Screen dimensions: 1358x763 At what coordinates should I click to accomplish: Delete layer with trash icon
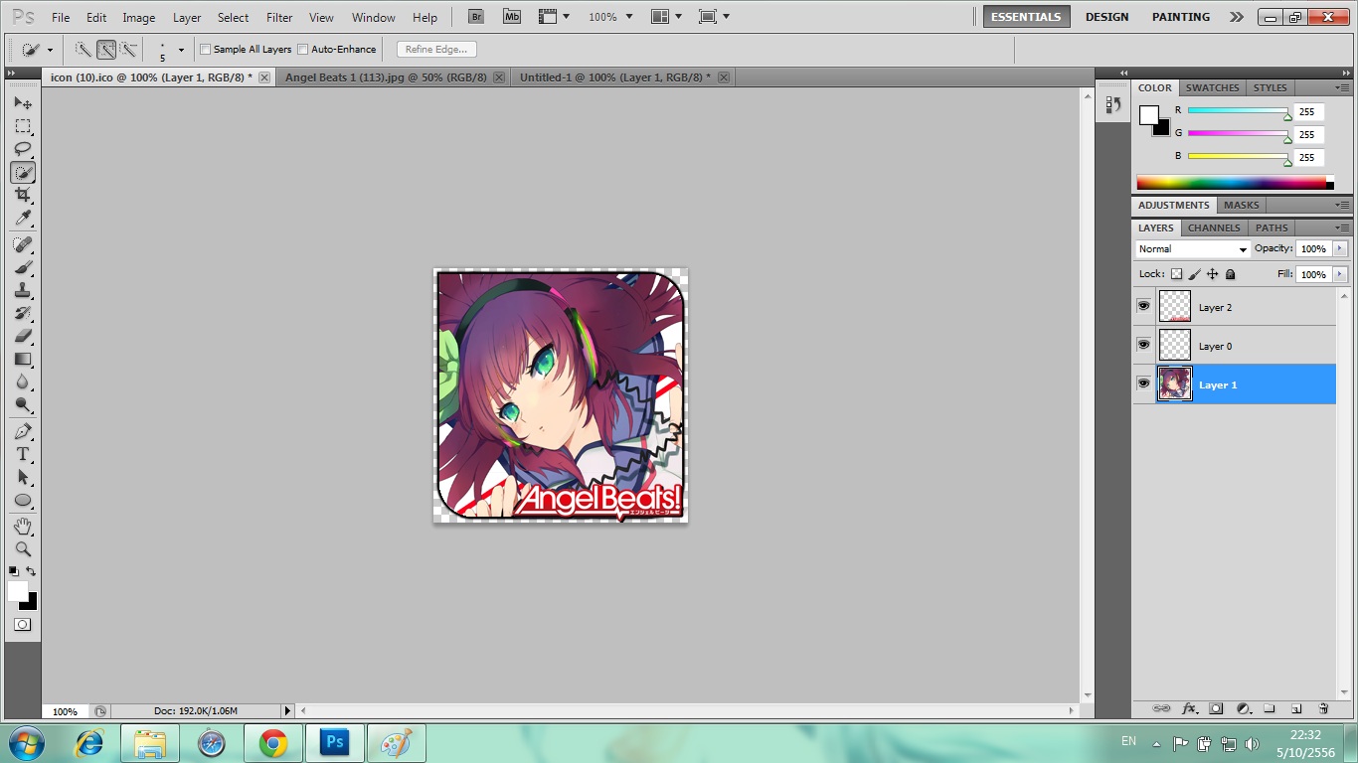point(1323,708)
